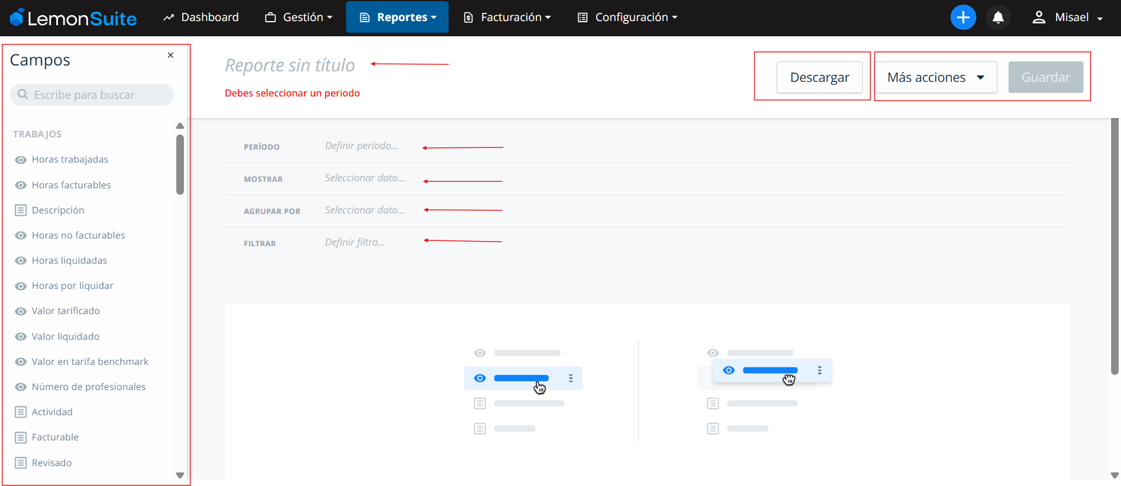The image size is (1121, 486).
Task: Select the Descripción field label
Action: (x=58, y=210)
